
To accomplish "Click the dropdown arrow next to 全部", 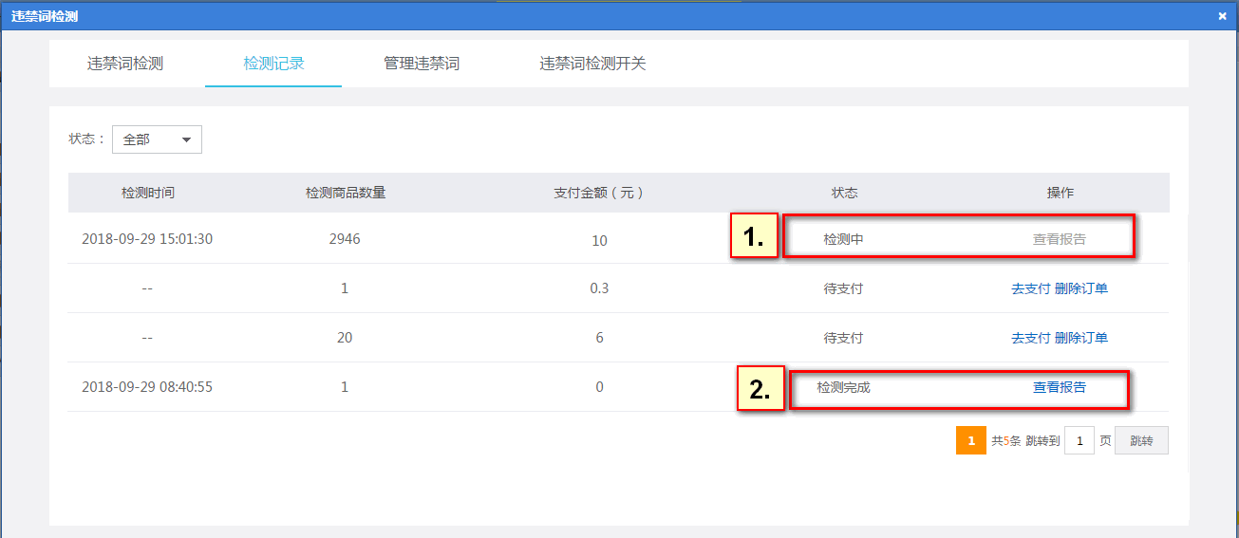I will [186, 140].
